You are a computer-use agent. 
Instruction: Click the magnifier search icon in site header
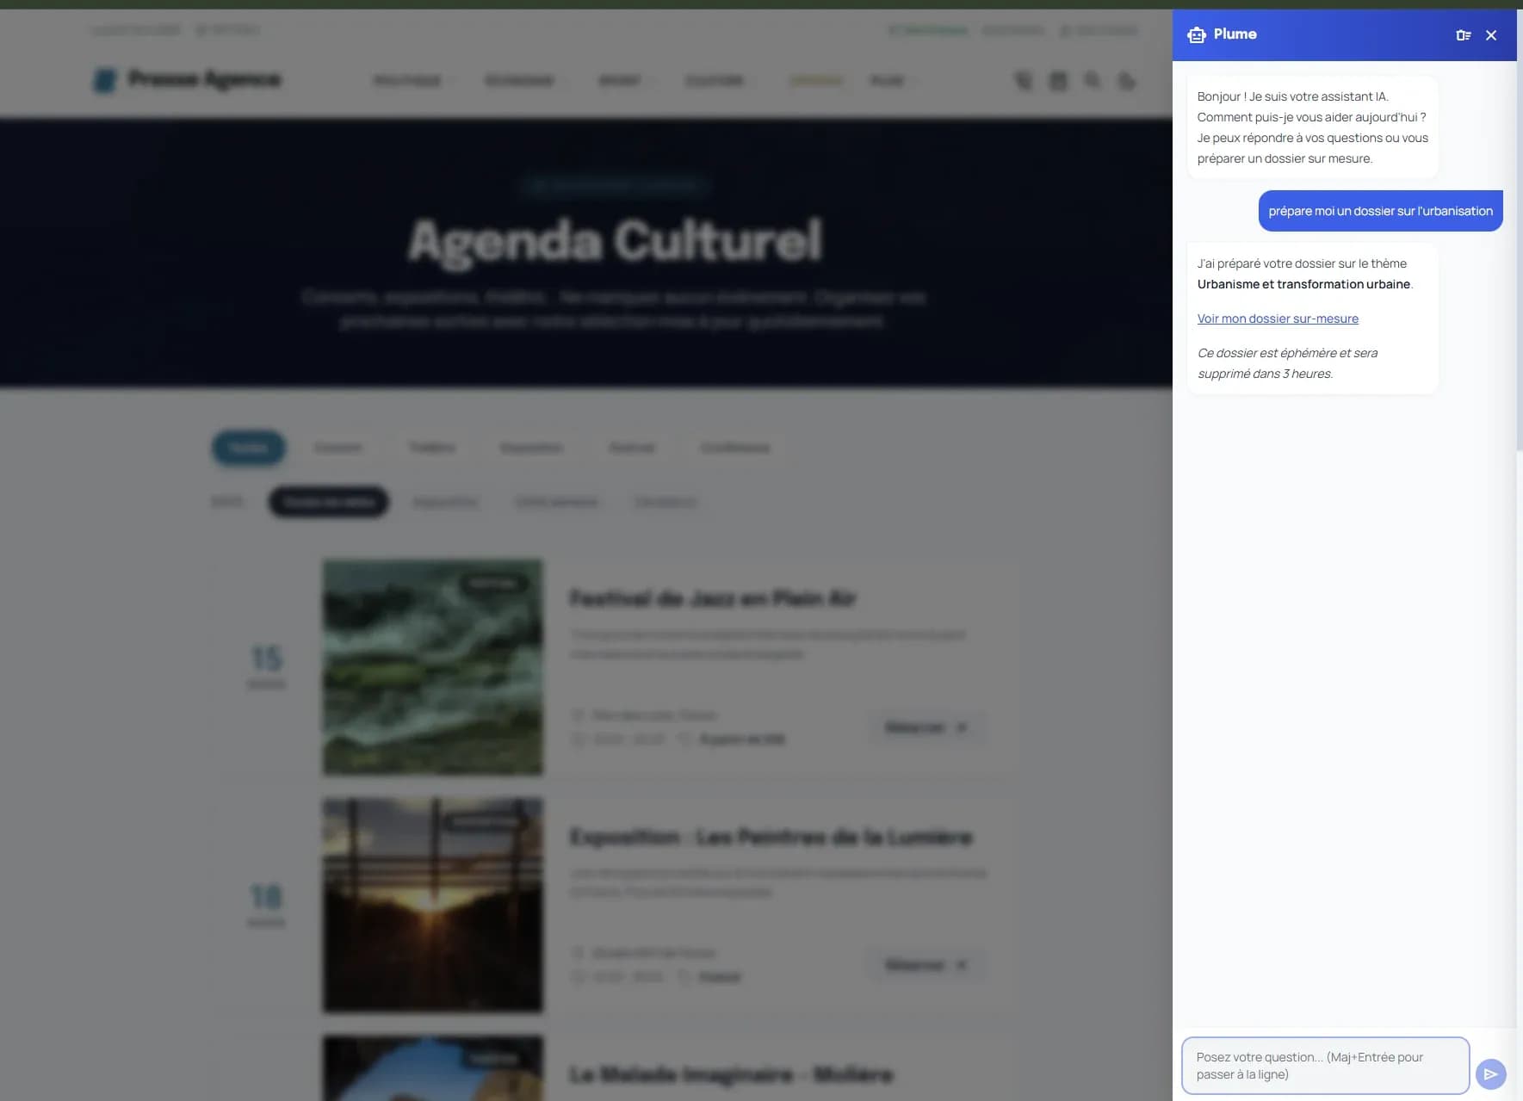point(1093,81)
